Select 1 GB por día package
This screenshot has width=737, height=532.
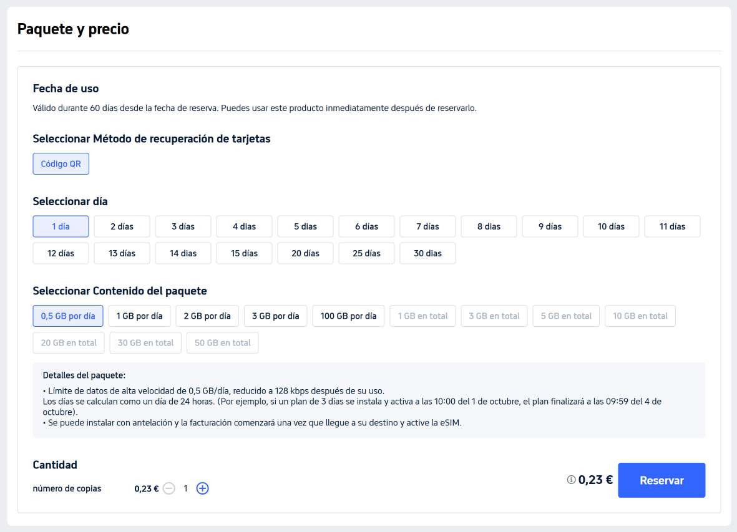[139, 316]
